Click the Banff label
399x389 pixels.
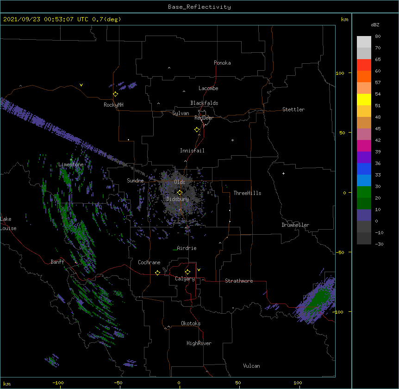point(57,262)
